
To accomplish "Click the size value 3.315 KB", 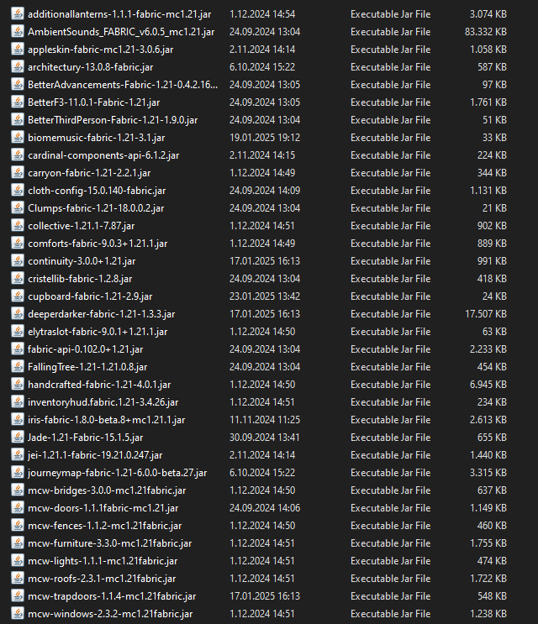I will pyautogui.click(x=488, y=473).
